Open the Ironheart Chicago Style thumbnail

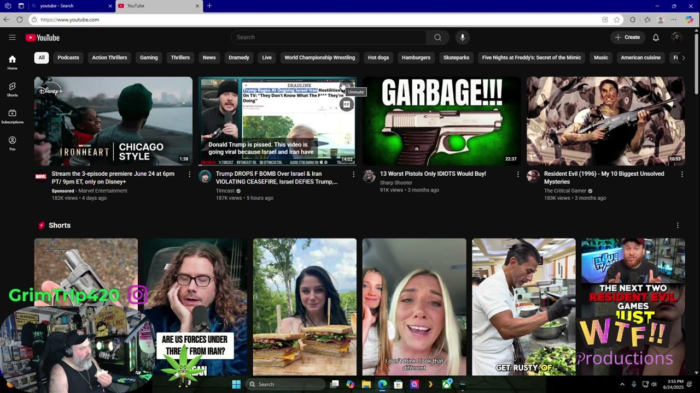coord(113,121)
